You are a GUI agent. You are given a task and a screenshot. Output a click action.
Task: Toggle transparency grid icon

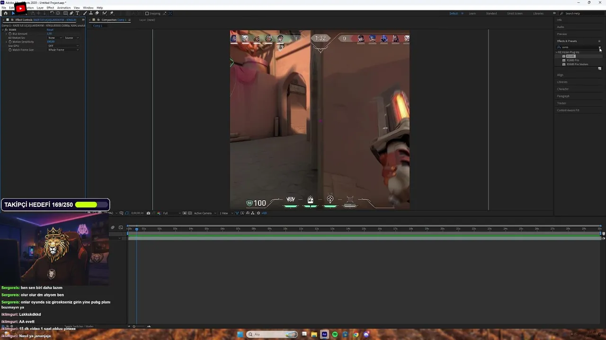[190, 213]
